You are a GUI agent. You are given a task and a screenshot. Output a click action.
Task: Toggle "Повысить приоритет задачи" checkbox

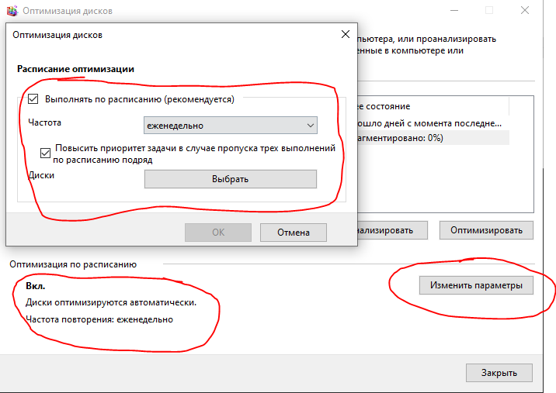click(45, 153)
